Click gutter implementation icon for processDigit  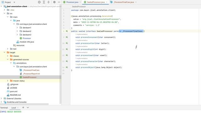point(67,49)
